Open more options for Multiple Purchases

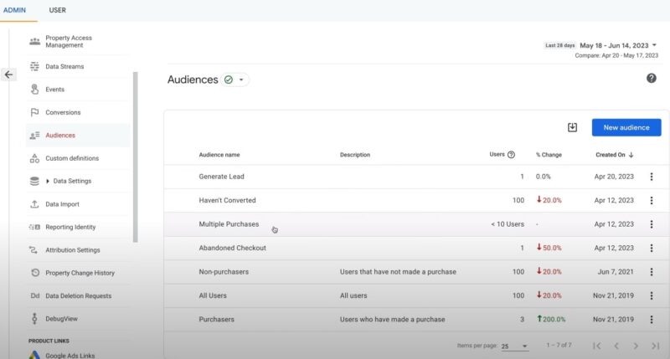652,224
